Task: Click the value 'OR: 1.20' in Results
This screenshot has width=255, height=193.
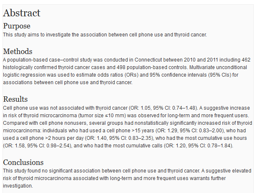Action: [x=176, y=146]
